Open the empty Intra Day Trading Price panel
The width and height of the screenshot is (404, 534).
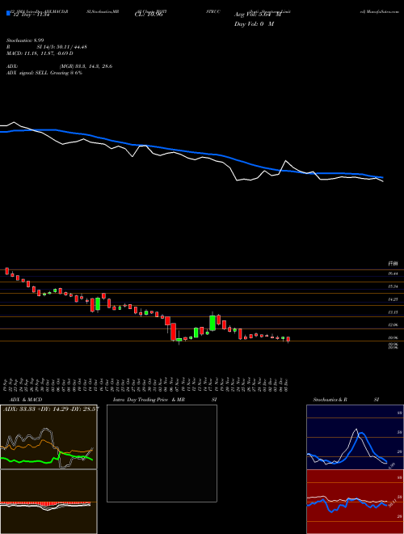(162, 453)
